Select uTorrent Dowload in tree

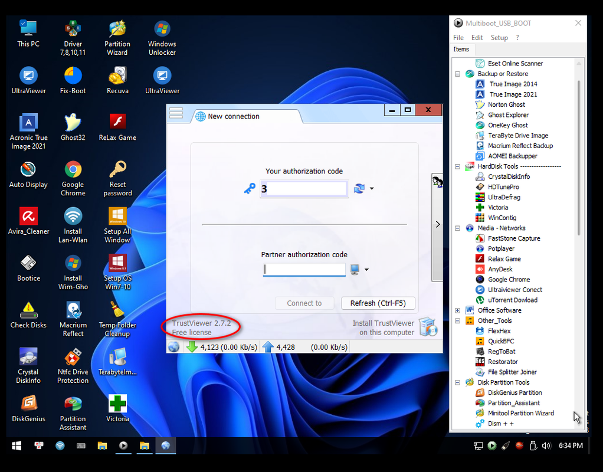(x=513, y=300)
